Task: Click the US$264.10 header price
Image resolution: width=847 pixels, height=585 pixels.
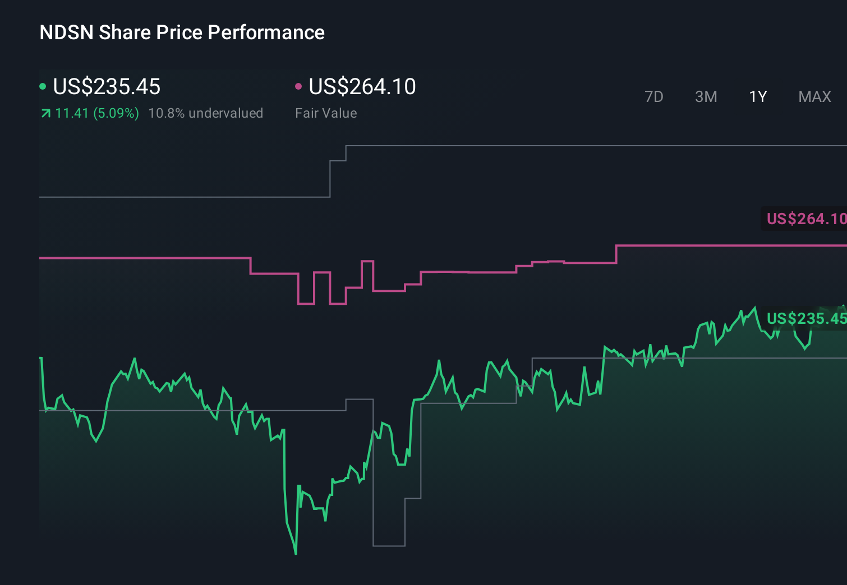Action: tap(362, 87)
